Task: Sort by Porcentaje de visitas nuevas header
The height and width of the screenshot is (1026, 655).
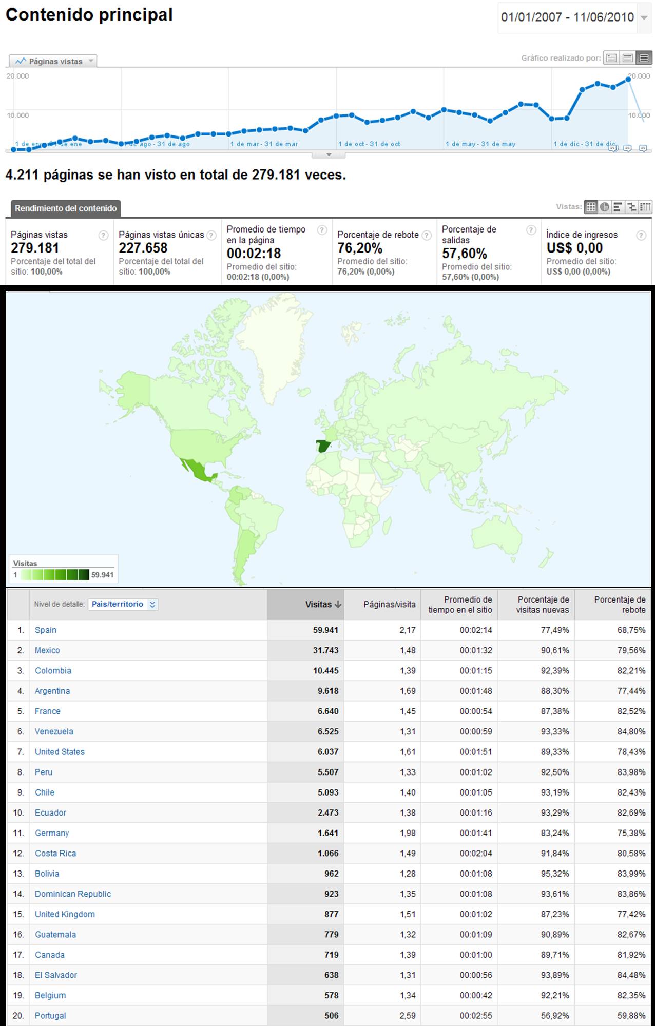Action: click(536, 604)
